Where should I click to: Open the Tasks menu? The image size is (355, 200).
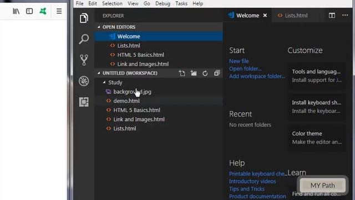pyautogui.click(x=181, y=4)
